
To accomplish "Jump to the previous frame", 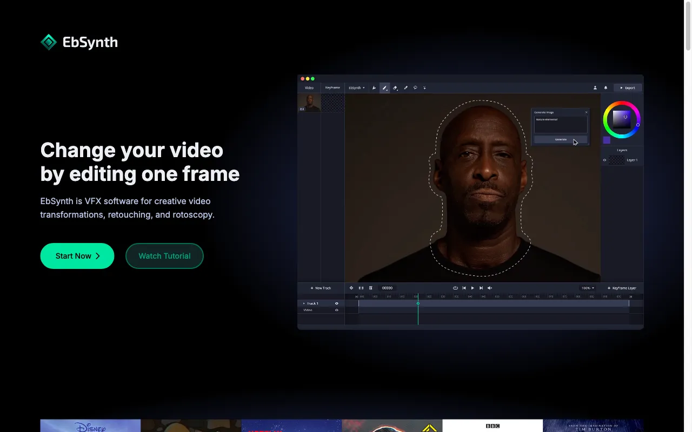I will (464, 288).
